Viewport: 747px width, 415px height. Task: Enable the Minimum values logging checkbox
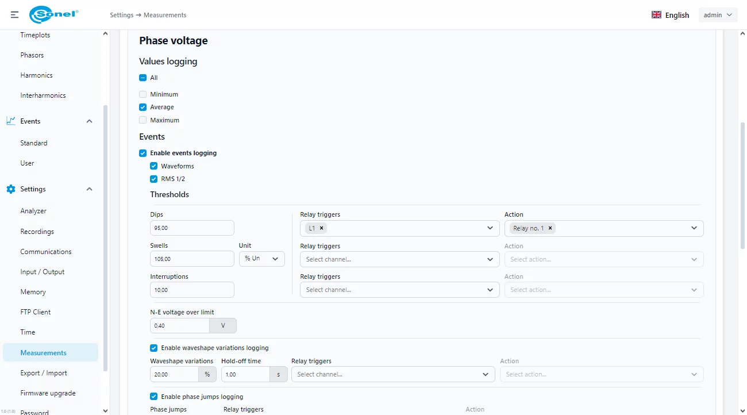coord(143,94)
